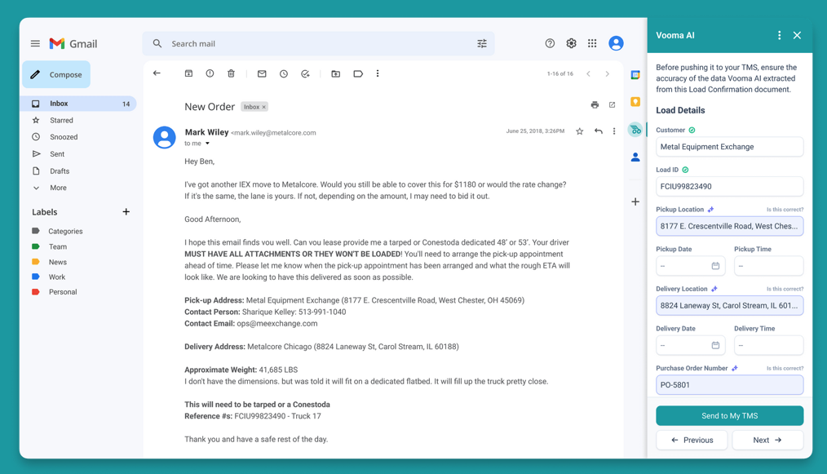Viewport: 827px width, 474px height.
Task: Close the Vooma AI panel
Action: tap(797, 35)
